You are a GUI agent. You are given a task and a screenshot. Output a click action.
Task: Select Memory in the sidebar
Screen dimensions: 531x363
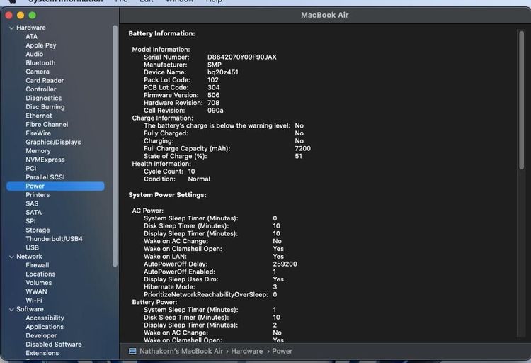tap(38, 151)
